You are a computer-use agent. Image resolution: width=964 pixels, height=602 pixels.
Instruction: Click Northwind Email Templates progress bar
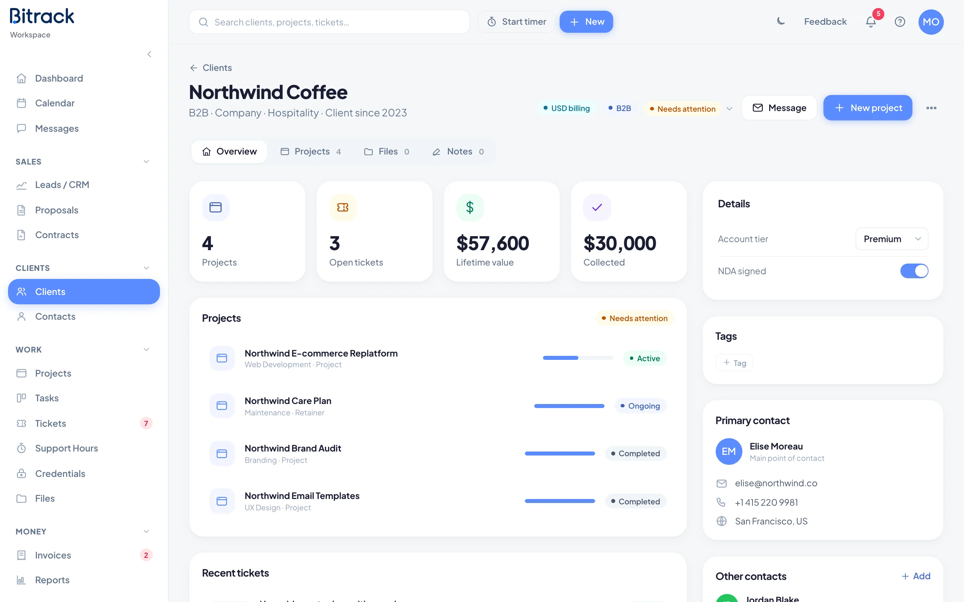pyautogui.click(x=560, y=501)
